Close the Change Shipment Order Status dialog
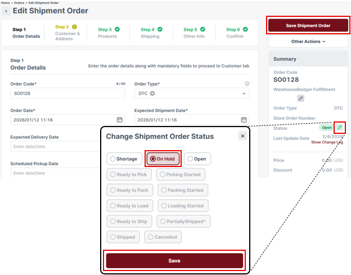Image resolution: width=351 pixels, height=275 pixels. coord(242,136)
